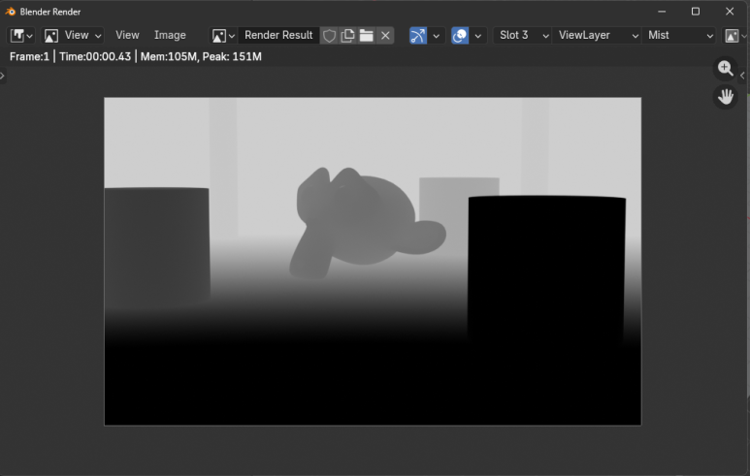750x476 pixels.
Task: Open the Slot 3 dropdown
Action: [522, 35]
